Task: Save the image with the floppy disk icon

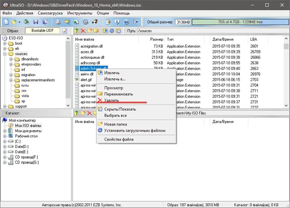Action: click(36, 22)
